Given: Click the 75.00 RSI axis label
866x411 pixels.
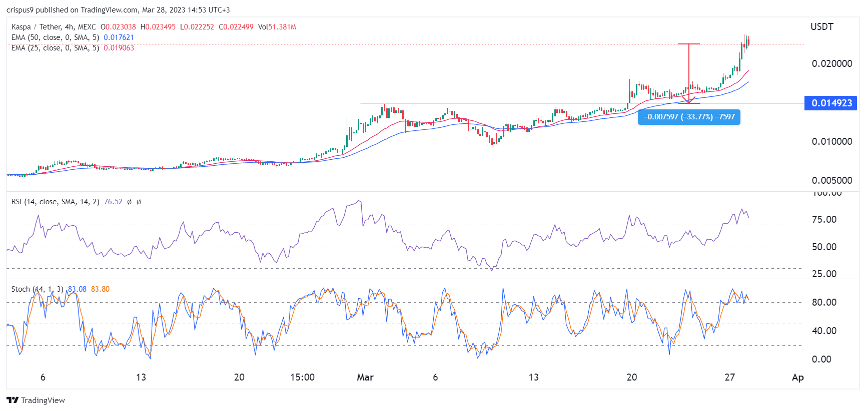Looking at the screenshot, I should point(824,219).
